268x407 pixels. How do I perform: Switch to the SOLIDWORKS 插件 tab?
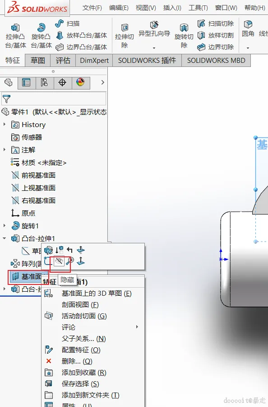[x=147, y=61]
